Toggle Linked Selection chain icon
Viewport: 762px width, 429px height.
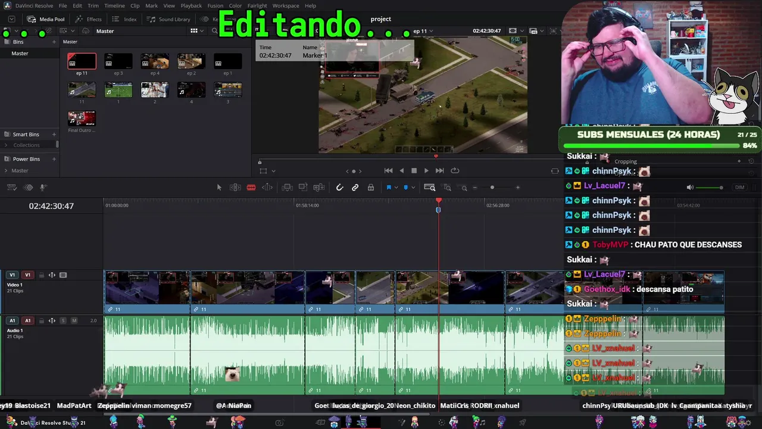pyautogui.click(x=355, y=188)
